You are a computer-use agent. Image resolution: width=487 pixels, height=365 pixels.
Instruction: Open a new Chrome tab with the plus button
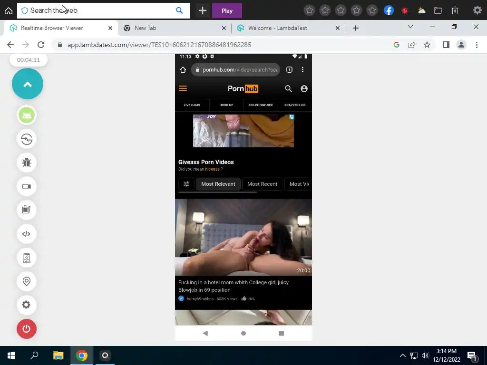[356, 28]
